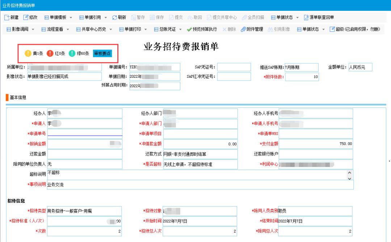Screen dimensions: 391x242
Task: Expand the 单据引用 dropdown
Action: pyautogui.click(x=106, y=17)
